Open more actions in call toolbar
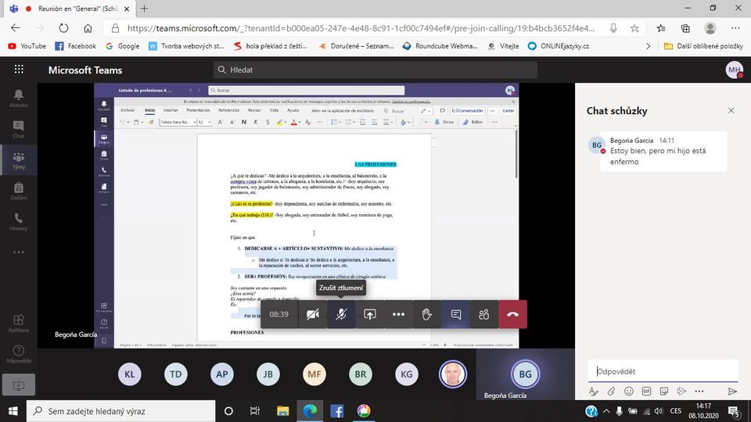The image size is (751, 422). [398, 314]
